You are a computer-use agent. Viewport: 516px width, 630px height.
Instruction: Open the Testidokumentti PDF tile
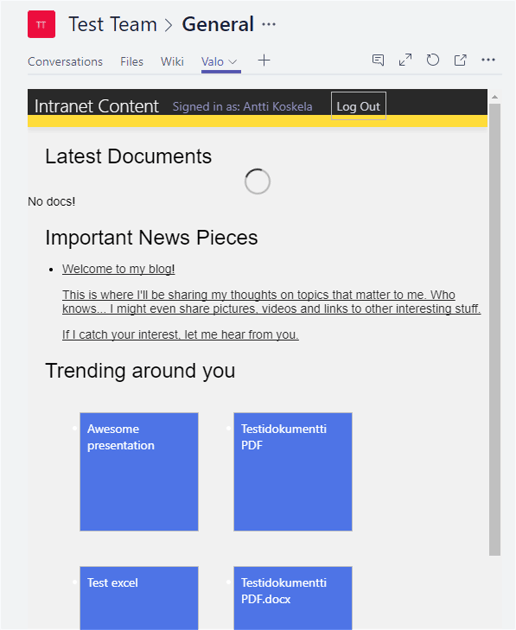pos(293,472)
